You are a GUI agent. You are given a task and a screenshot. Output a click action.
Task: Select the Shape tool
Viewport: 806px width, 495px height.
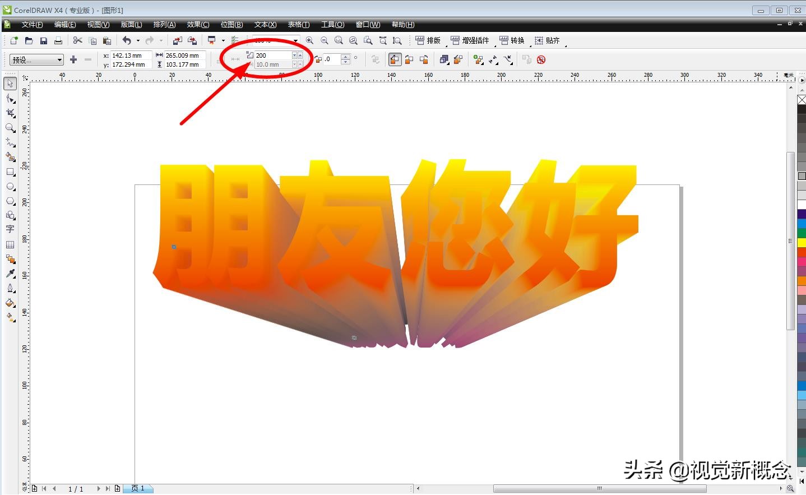pos(10,98)
